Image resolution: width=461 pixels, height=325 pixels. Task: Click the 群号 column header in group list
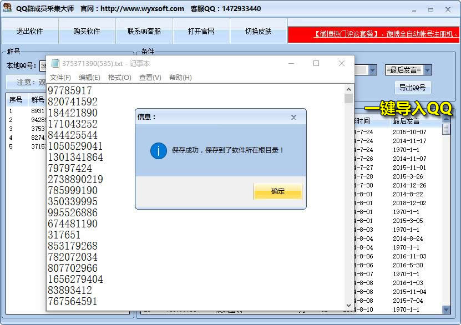[x=38, y=100]
